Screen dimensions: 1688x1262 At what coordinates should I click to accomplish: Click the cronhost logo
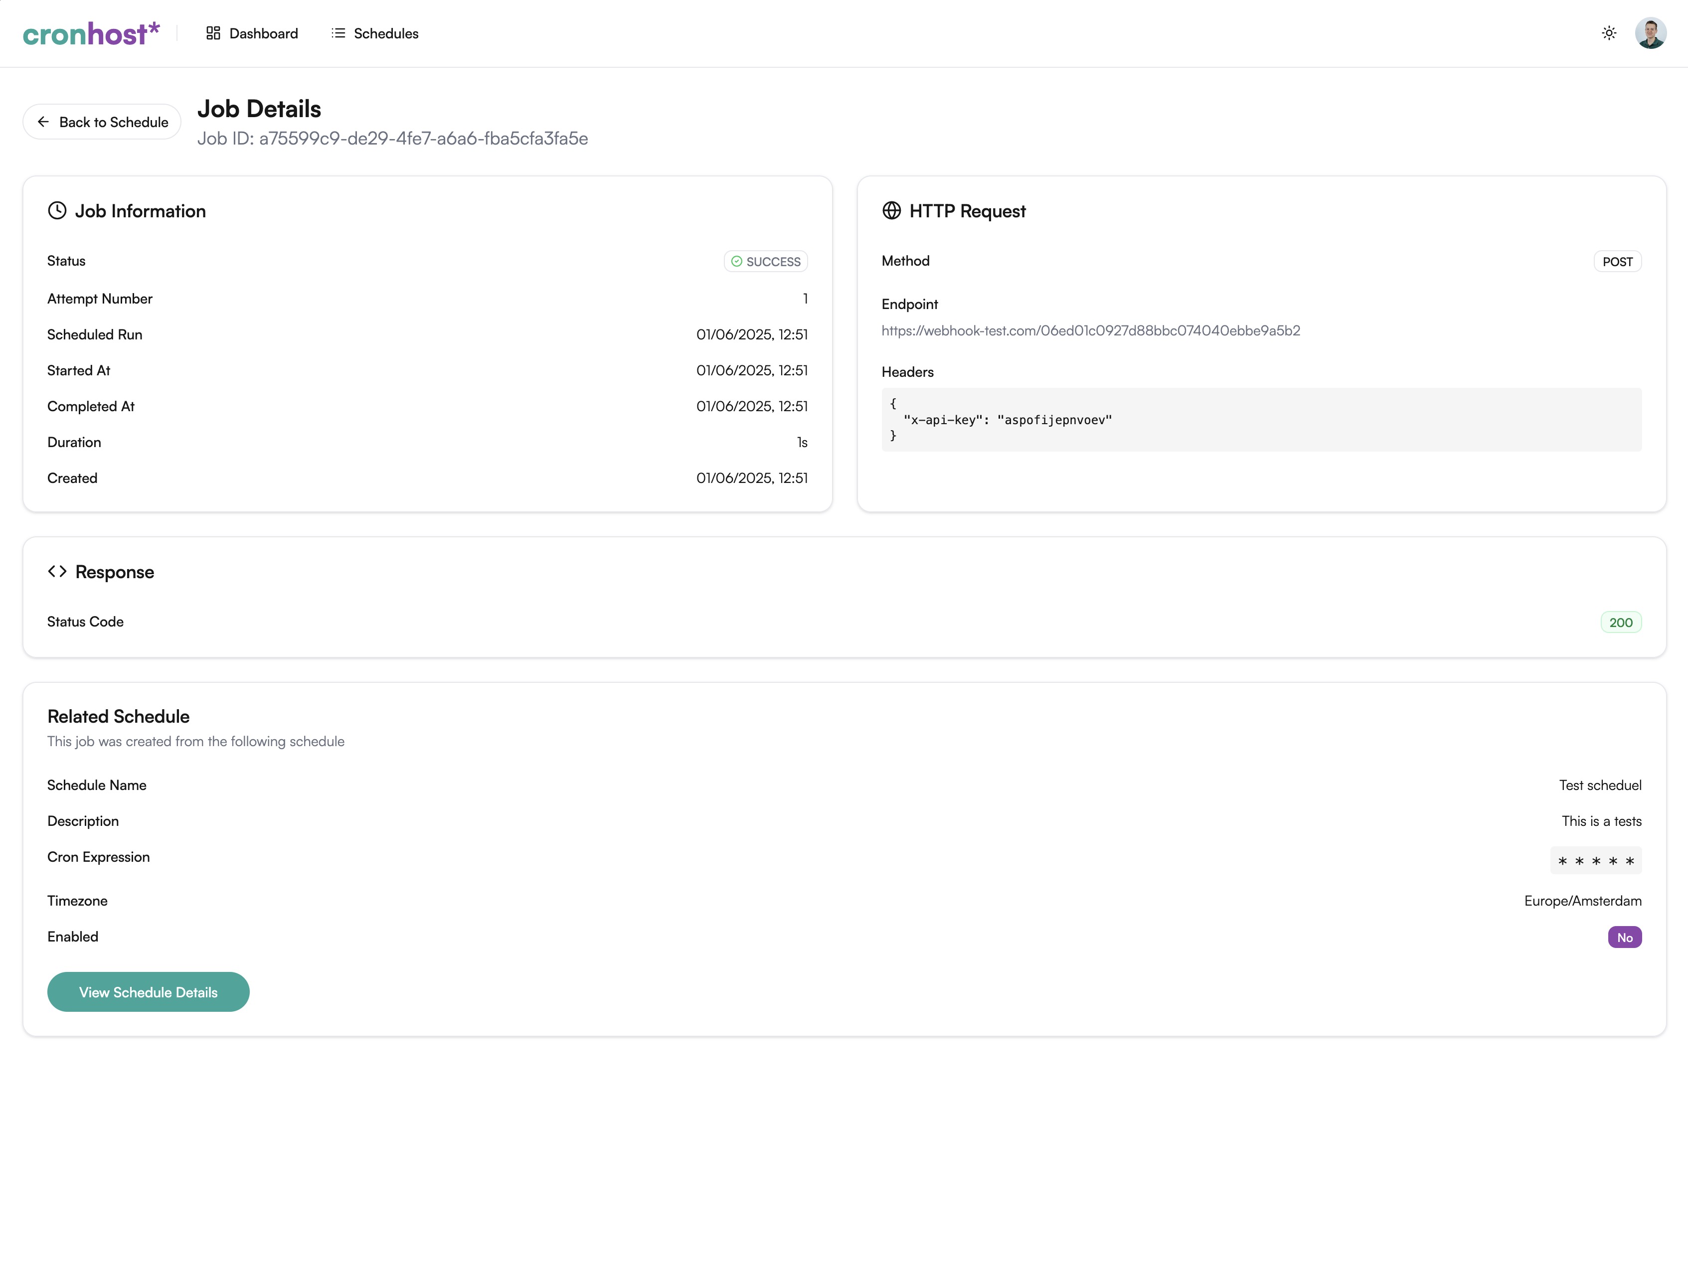tap(91, 33)
